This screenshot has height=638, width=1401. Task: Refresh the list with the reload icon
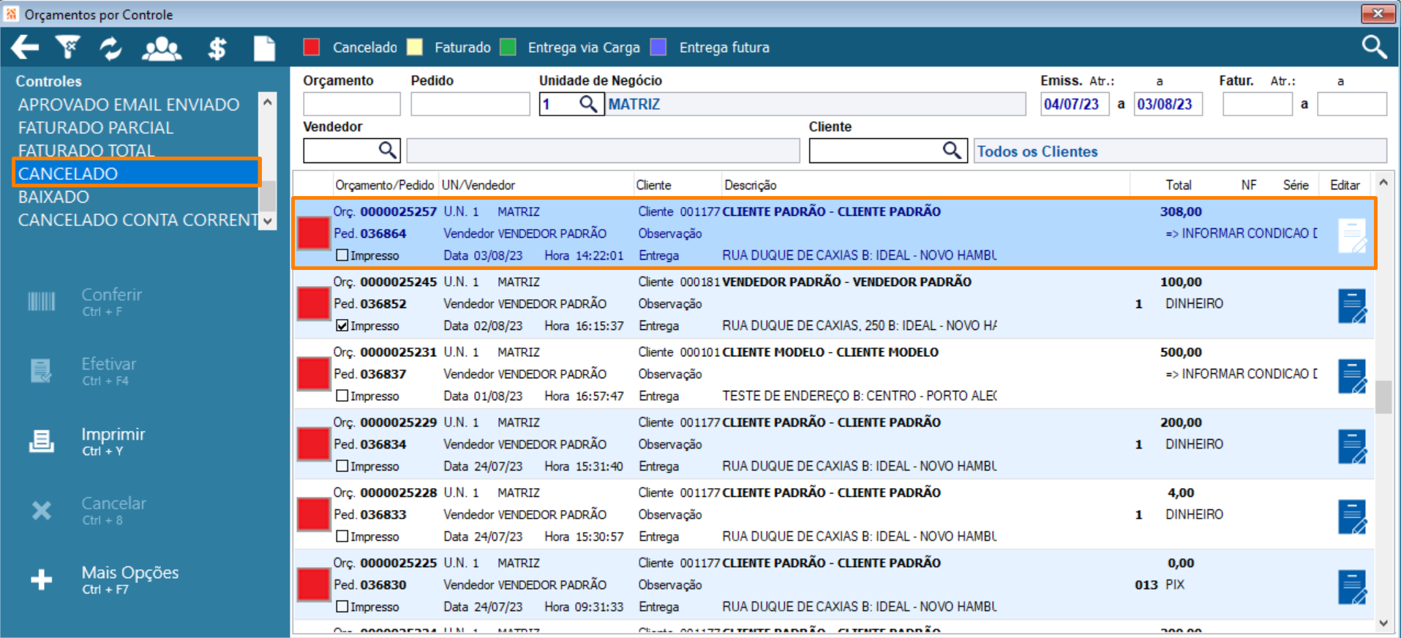(111, 48)
